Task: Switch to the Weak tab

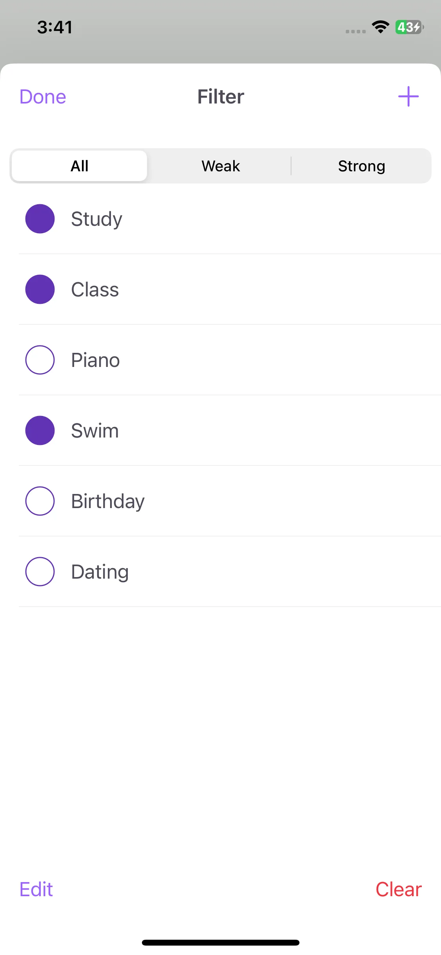Action: [221, 166]
